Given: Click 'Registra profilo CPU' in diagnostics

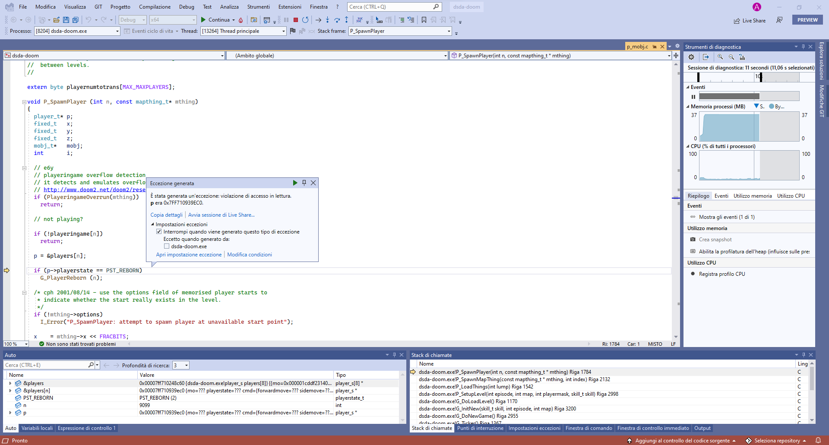Looking at the screenshot, I should [722, 274].
